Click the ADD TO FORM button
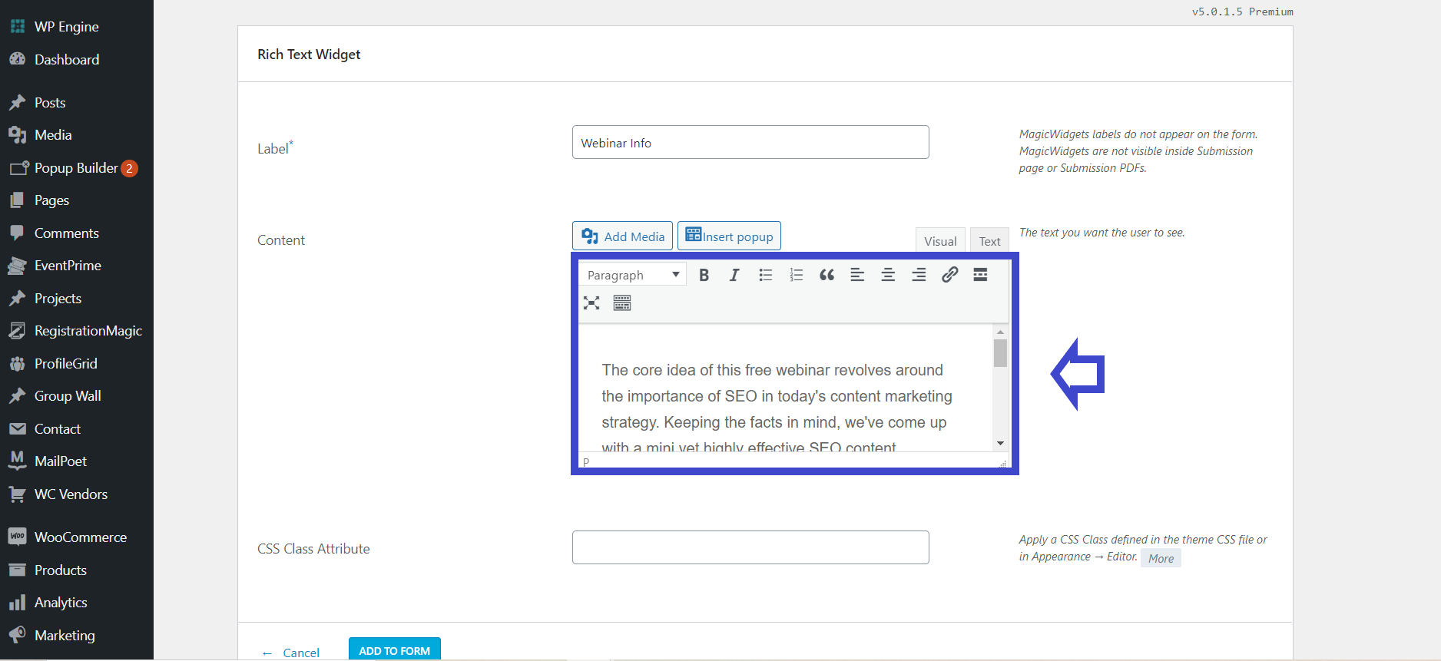The height and width of the screenshot is (661, 1441). (394, 649)
